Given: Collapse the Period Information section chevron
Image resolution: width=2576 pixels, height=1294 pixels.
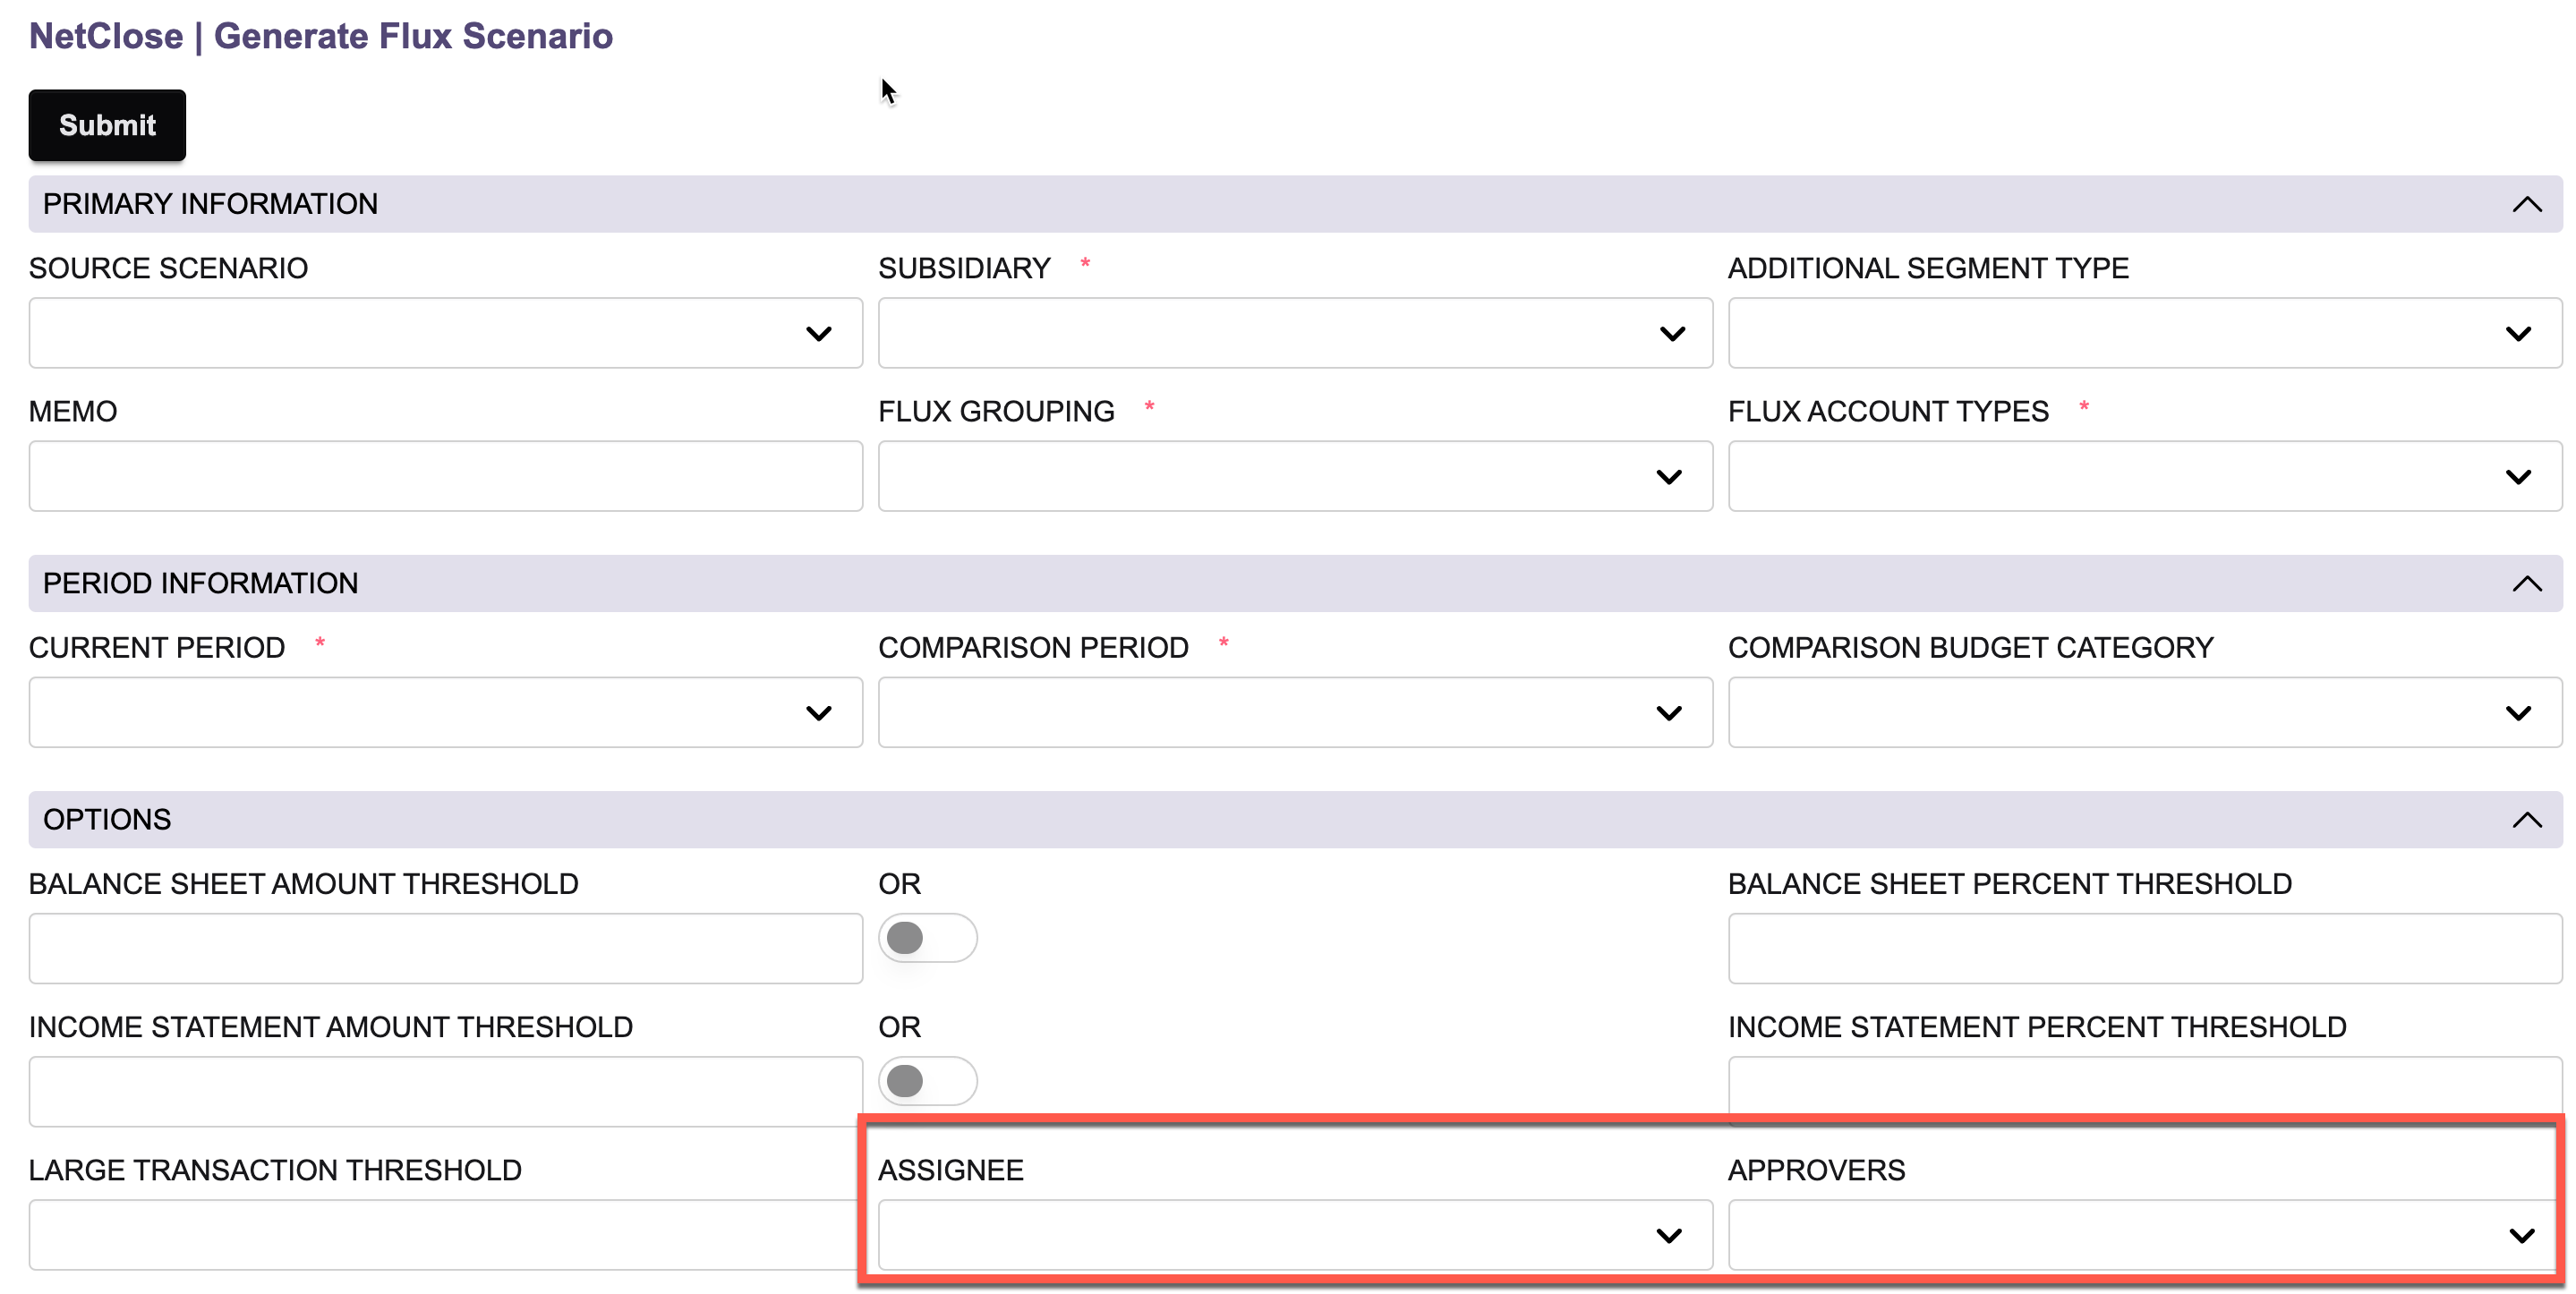Looking at the screenshot, I should [x=2526, y=583].
